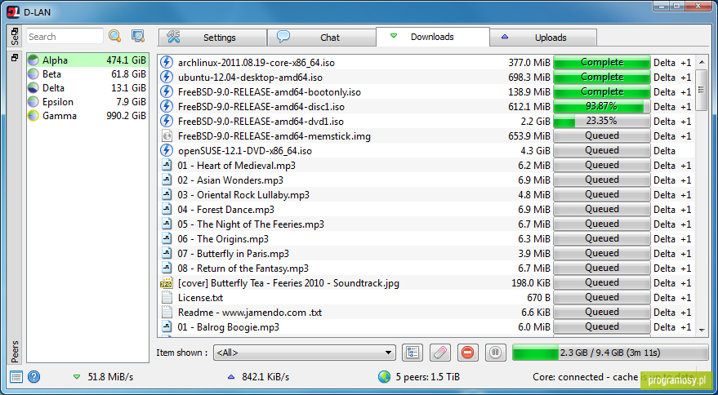The width and height of the screenshot is (718, 395).
Task: Click the Epsilon peer sphere icon
Action: [33, 102]
